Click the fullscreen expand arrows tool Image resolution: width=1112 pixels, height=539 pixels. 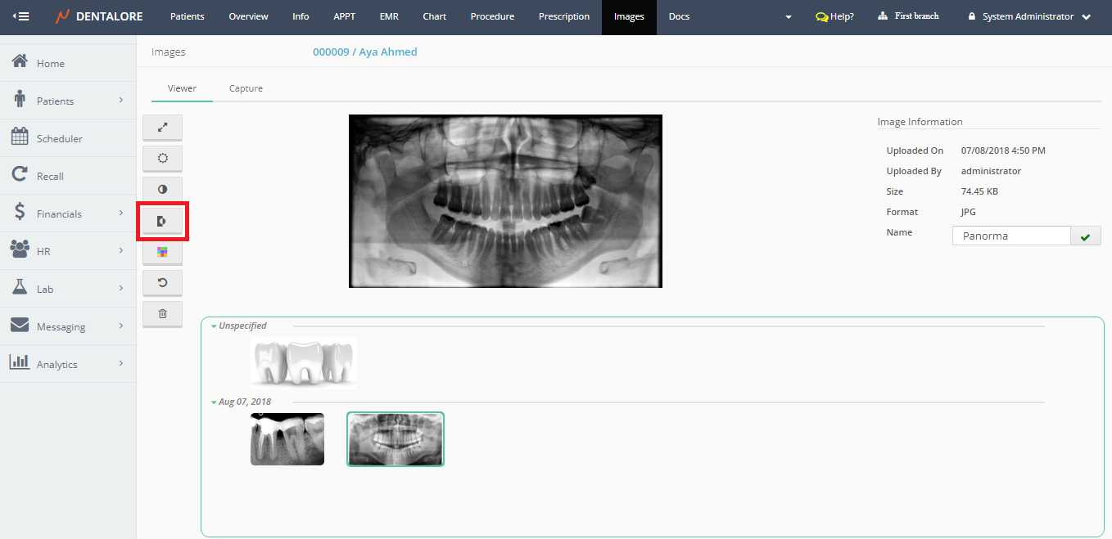point(162,128)
